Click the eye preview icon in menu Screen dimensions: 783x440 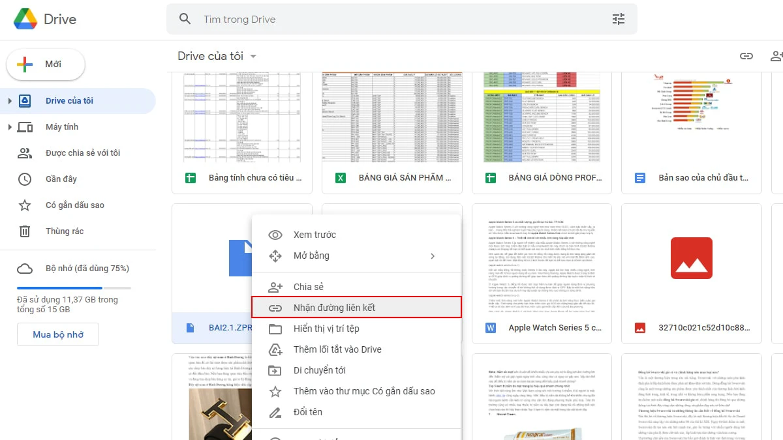275,235
